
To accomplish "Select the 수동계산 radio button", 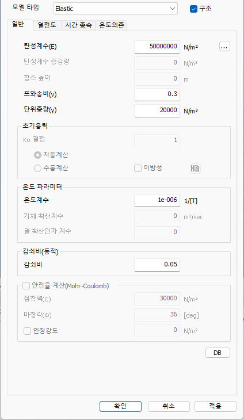I will pyautogui.click(x=38, y=168).
